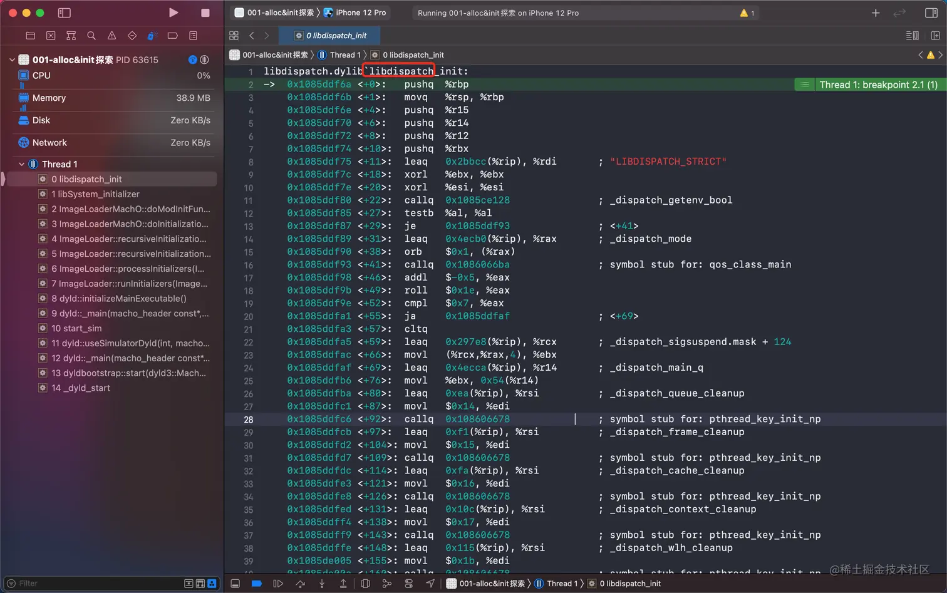Go forward in editor history

(x=267, y=36)
